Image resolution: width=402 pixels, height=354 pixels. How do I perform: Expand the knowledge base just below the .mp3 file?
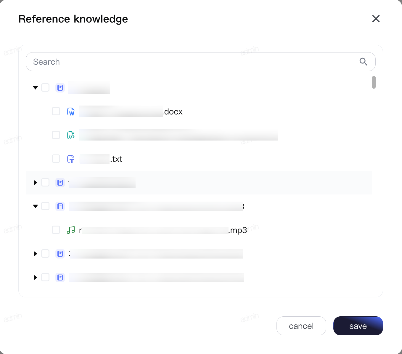(x=36, y=254)
